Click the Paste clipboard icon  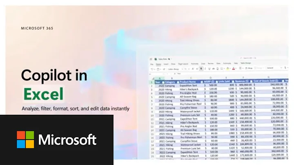[x=158, y=69]
